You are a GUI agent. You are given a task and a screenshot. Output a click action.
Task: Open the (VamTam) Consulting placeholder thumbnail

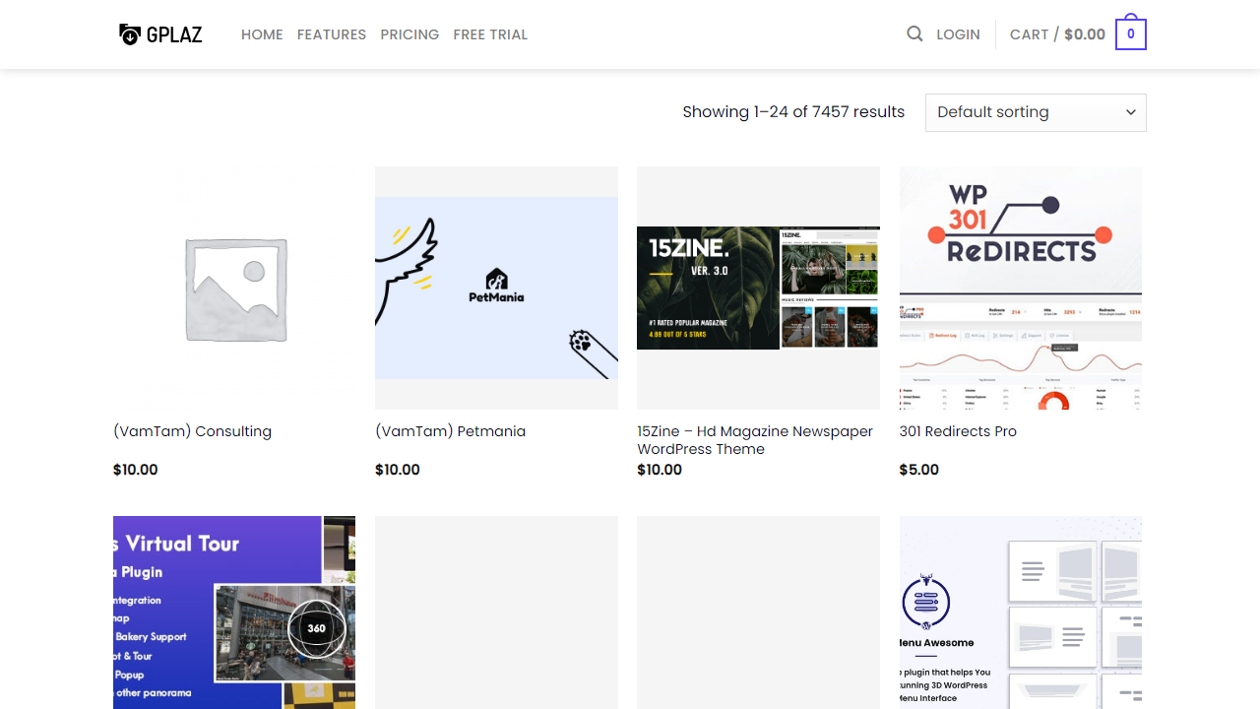[234, 288]
